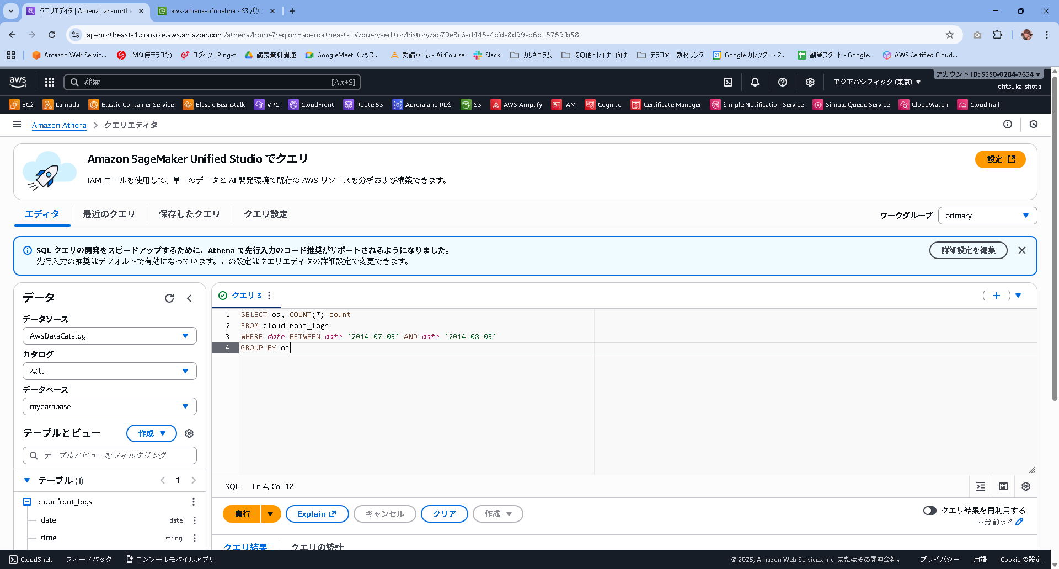Open query editor preferences gear
This screenshot has height=569, width=1059.
1026,486
